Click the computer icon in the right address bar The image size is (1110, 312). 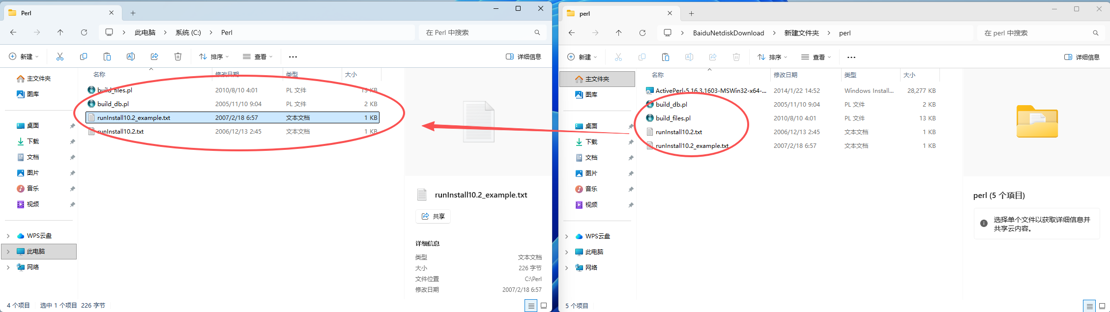668,33
